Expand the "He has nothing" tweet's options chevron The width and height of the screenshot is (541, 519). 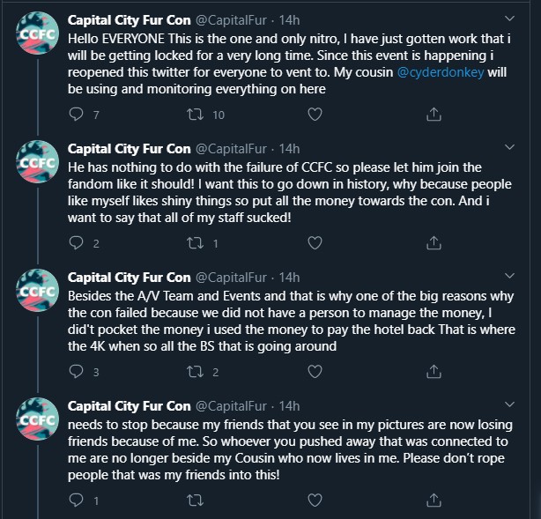(509, 147)
